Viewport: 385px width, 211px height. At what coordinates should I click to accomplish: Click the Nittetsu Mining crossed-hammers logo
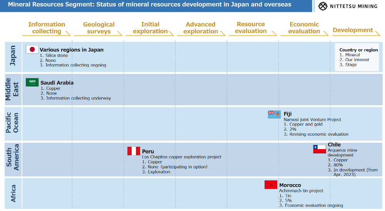323,6
